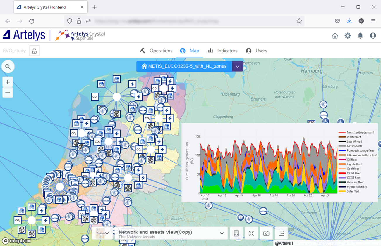The height and width of the screenshot is (246, 381).
Task: Click the browser back arrow
Action: 8,21
